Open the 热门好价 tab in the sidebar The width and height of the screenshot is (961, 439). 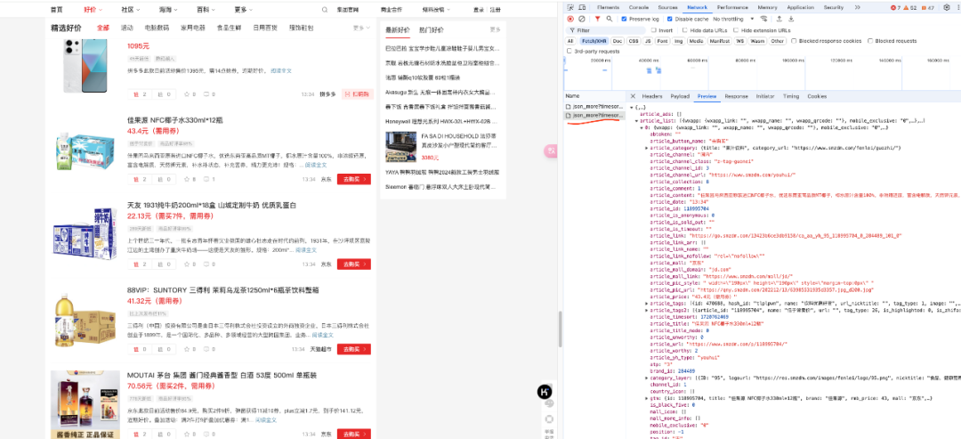[x=432, y=29]
